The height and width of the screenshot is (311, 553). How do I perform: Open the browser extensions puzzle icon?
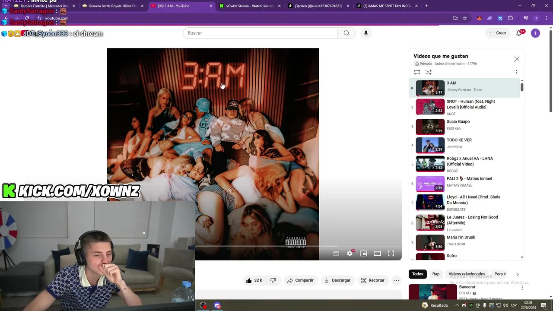pos(510,18)
